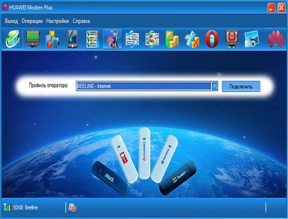Open the checklist with pencil icon
288x219 pixels.
tap(93, 39)
